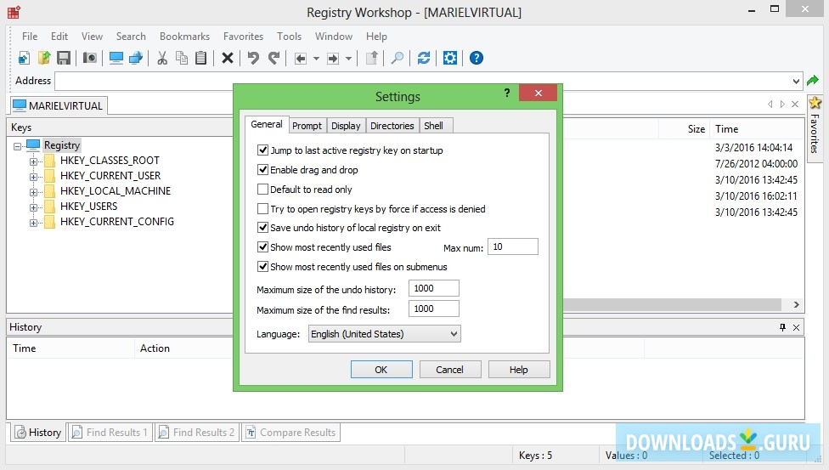Switch to the Display tab
829x470 pixels.
point(346,126)
